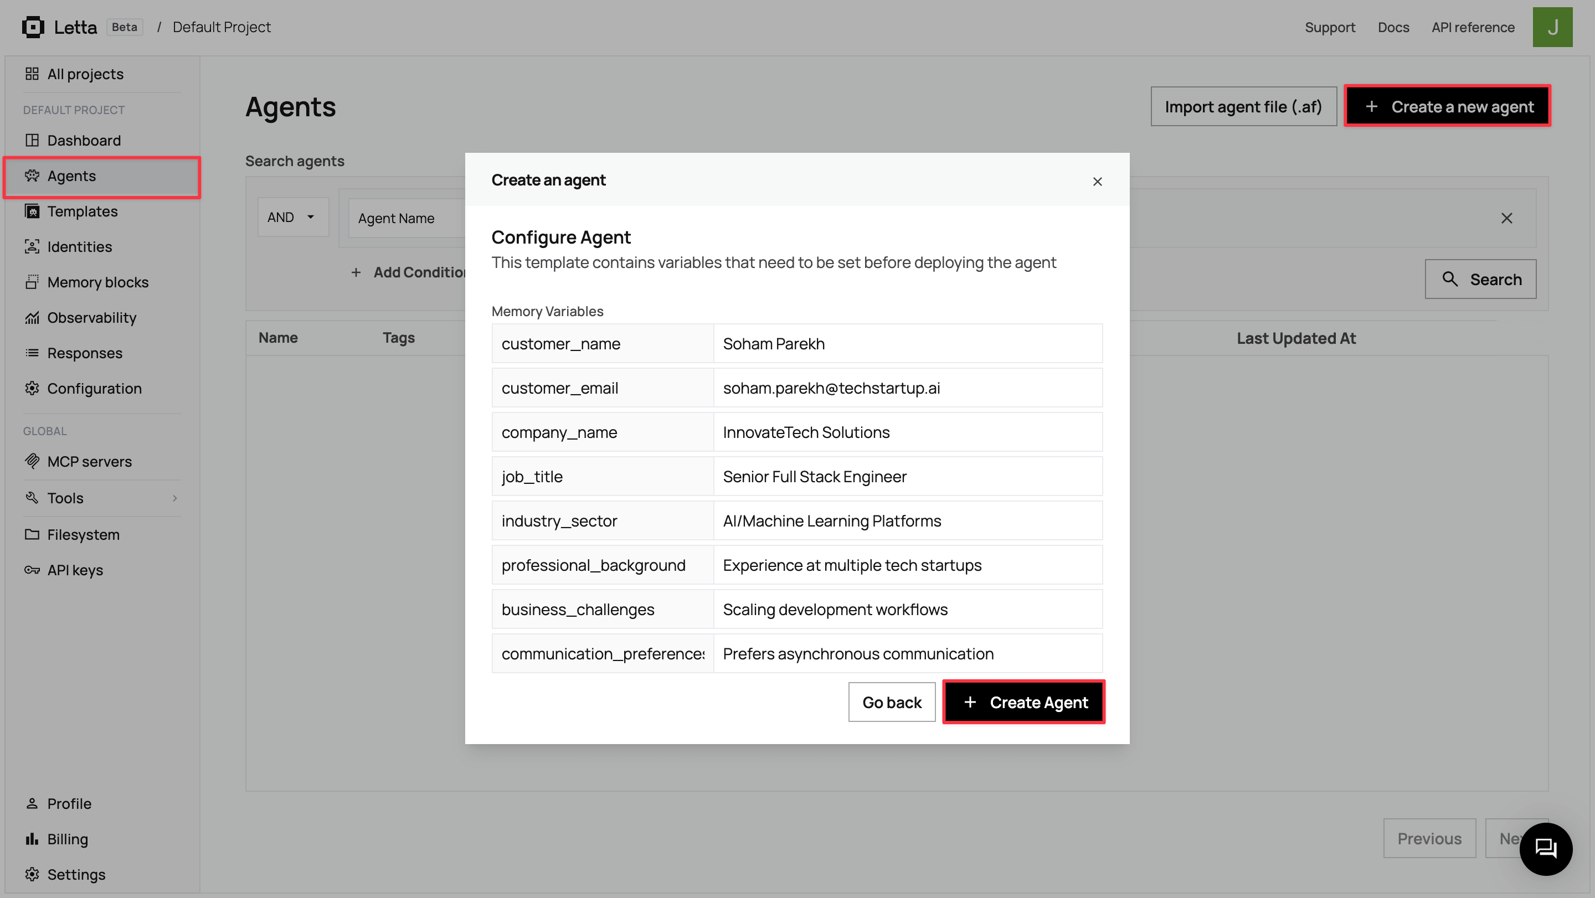Open the AND condition dropdown

pyautogui.click(x=292, y=216)
